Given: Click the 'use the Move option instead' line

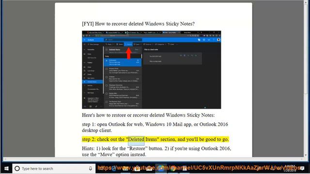Looking at the screenshot, I should pyautogui.click(x=114, y=155).
